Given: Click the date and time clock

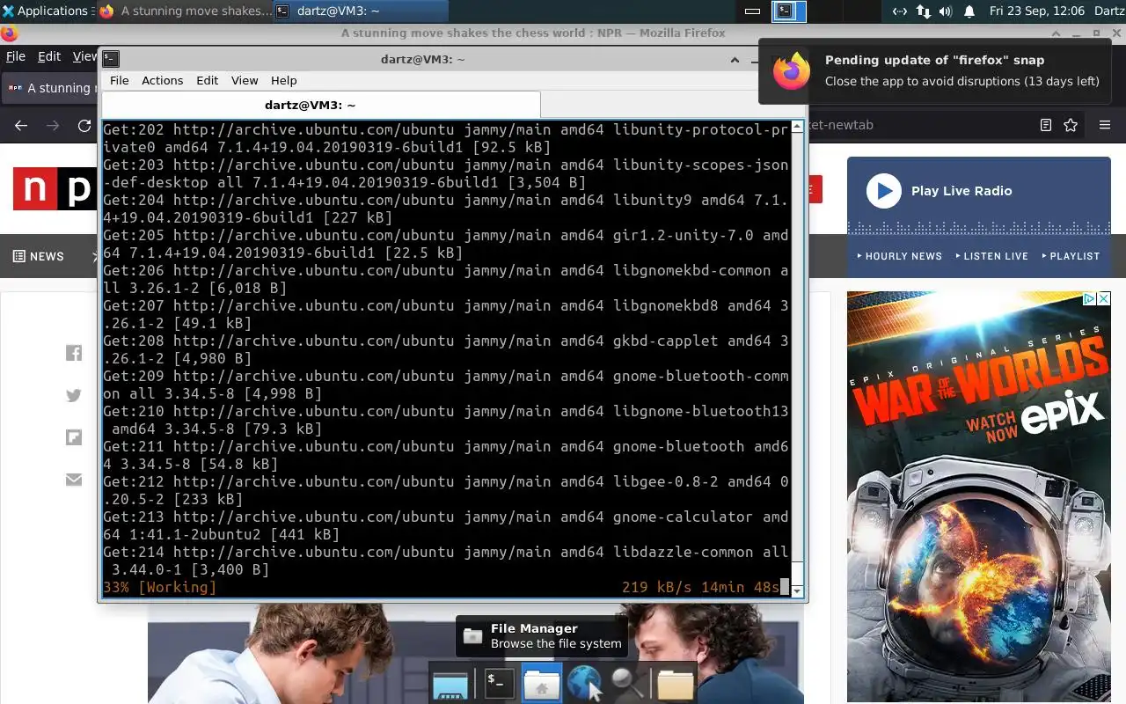Looking at the screenshot, I should click(1037, 11).
